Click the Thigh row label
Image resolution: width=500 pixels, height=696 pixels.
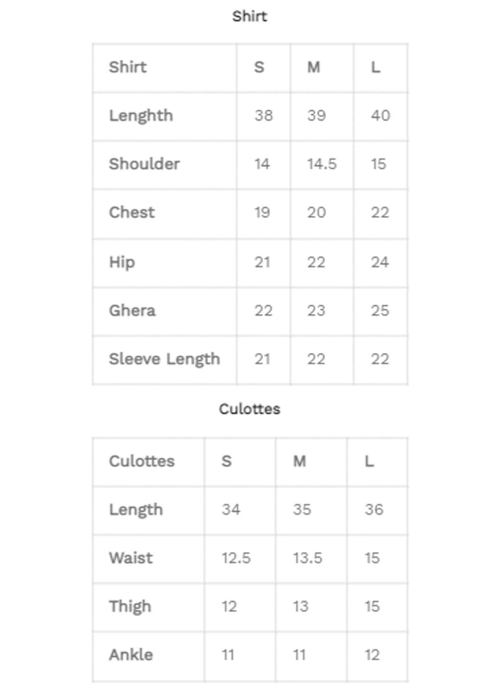[130, 607]
